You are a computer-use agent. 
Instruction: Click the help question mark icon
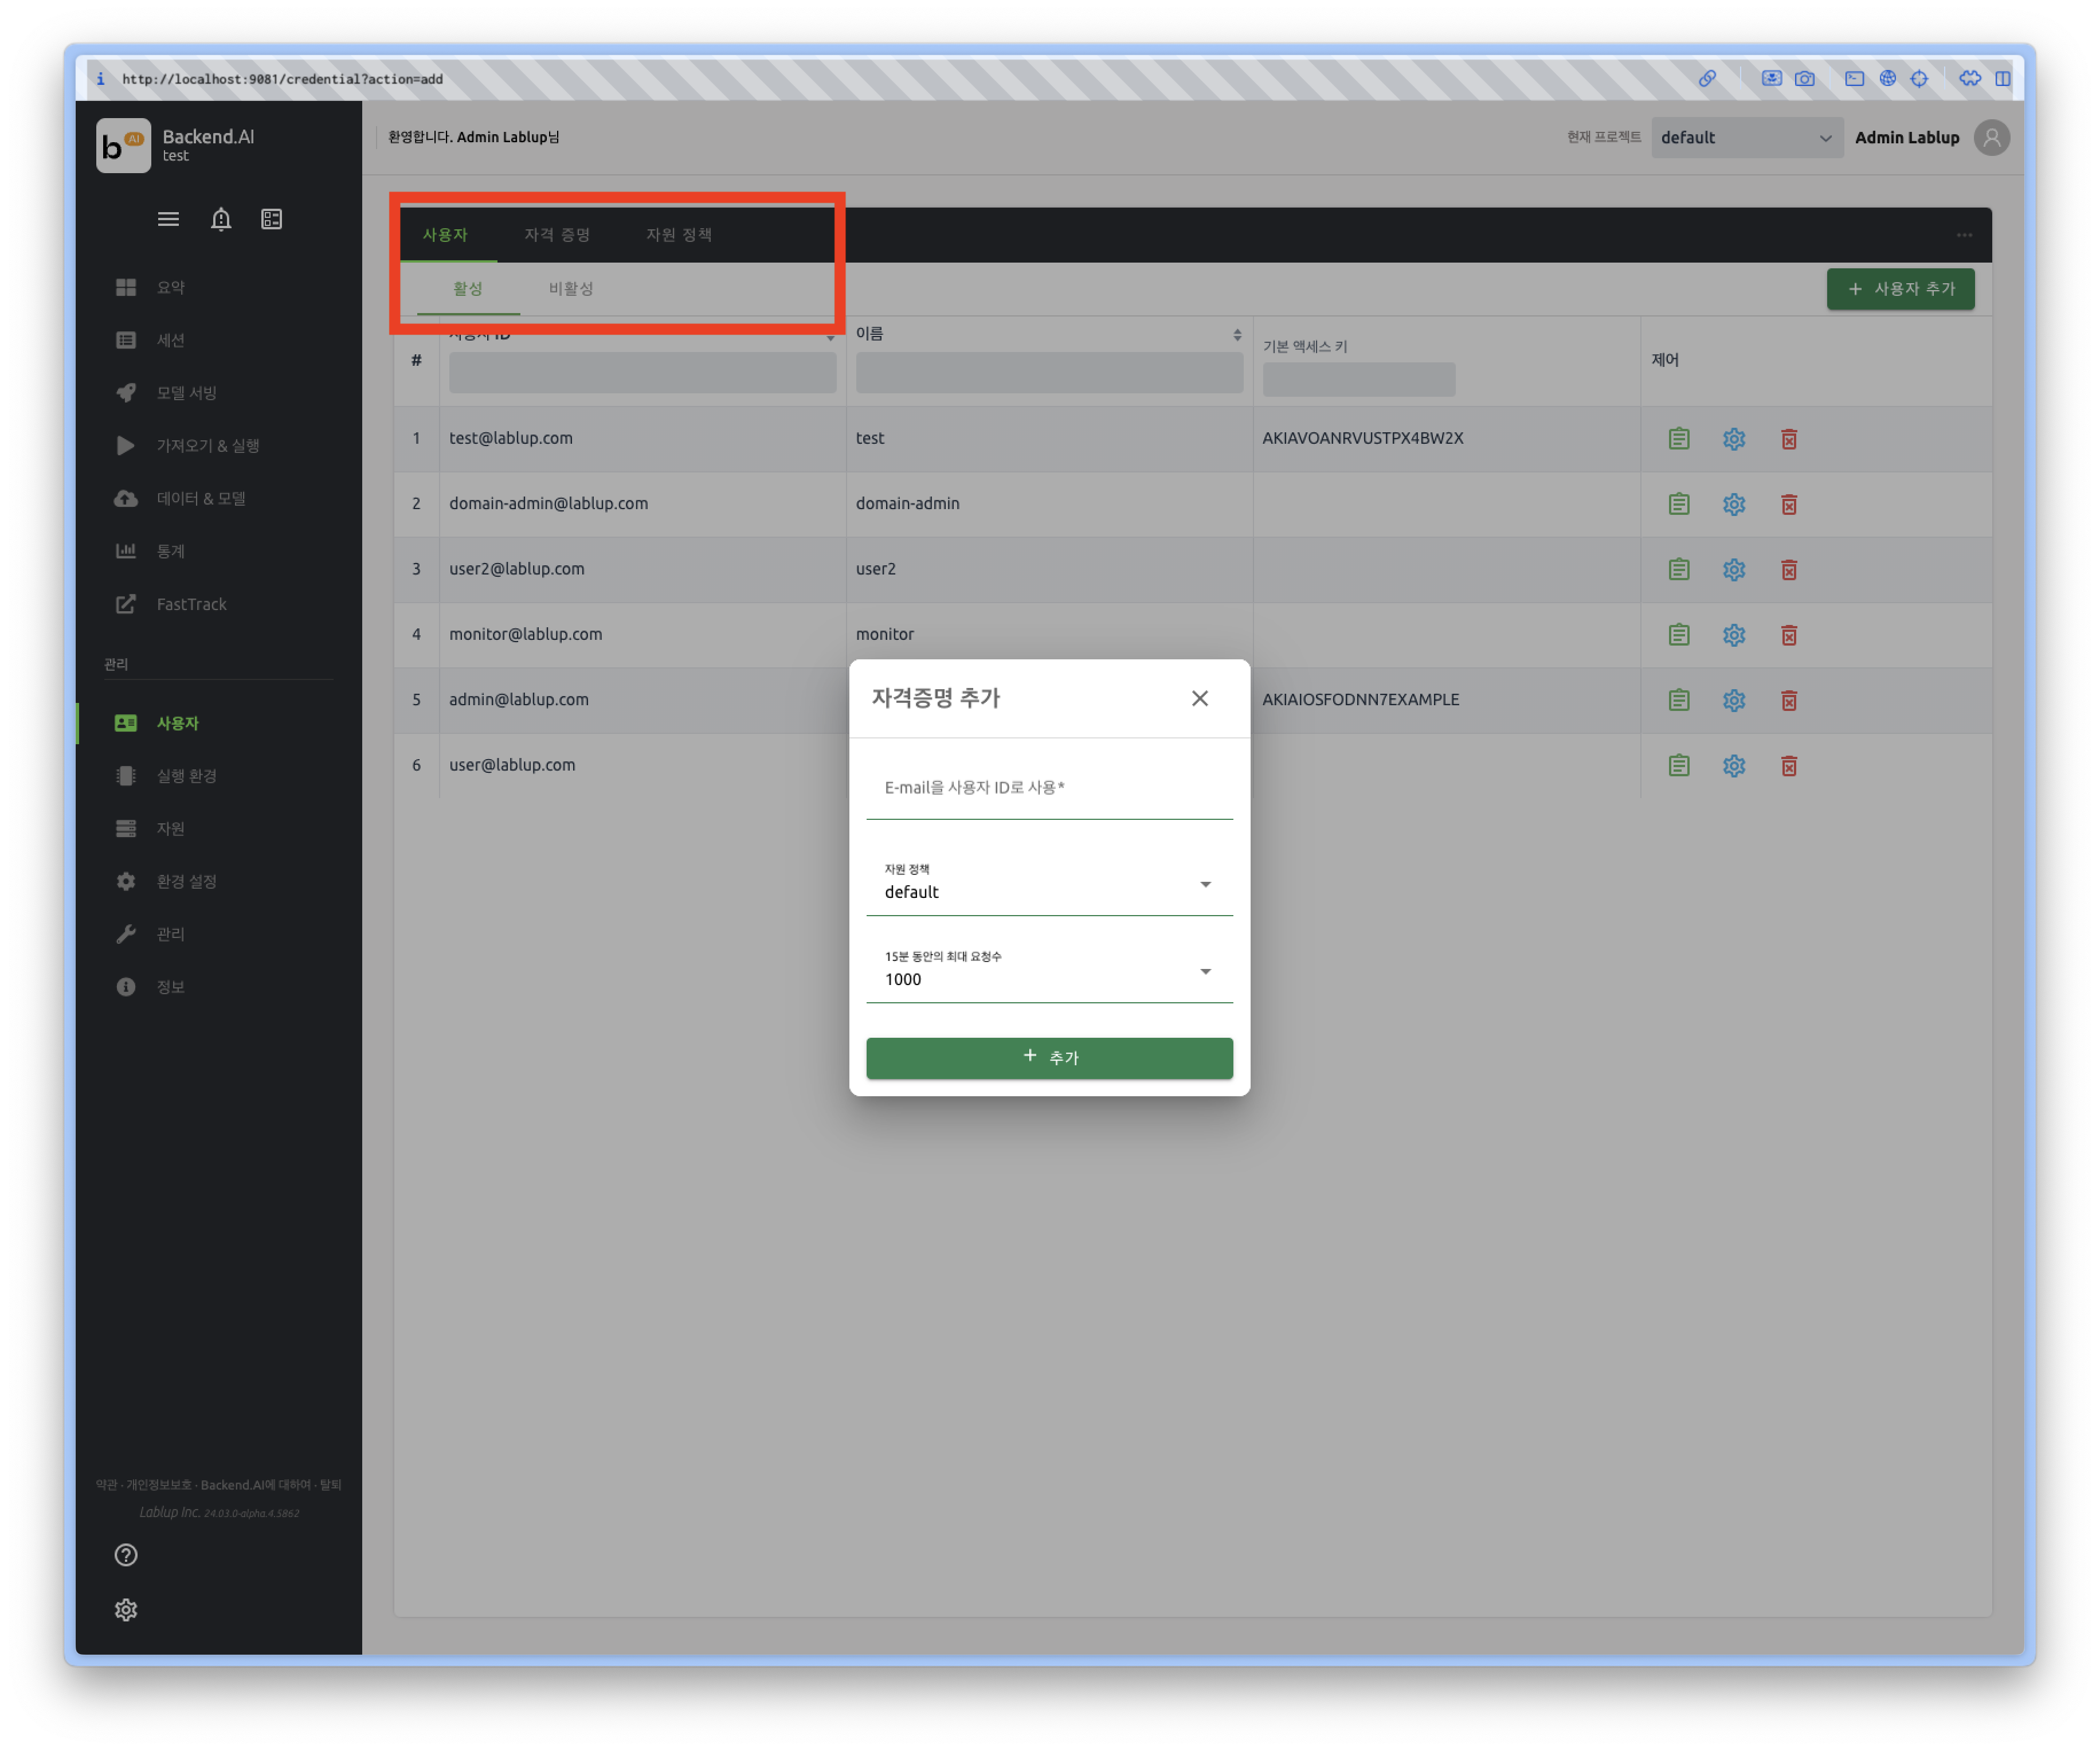[126, 1554]
